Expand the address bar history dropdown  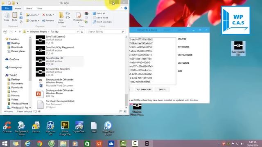coord(78,32)
